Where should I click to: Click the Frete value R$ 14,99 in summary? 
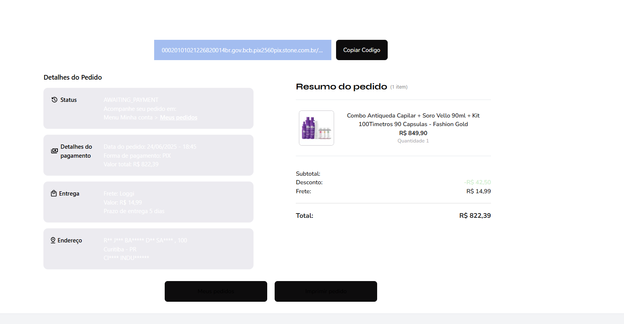point(478,191)
